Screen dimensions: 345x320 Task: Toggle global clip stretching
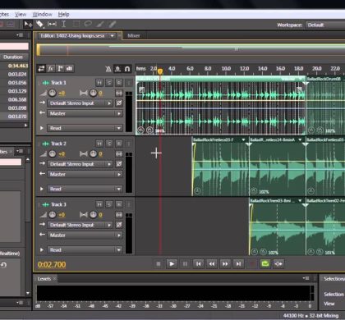coord(117,69)
